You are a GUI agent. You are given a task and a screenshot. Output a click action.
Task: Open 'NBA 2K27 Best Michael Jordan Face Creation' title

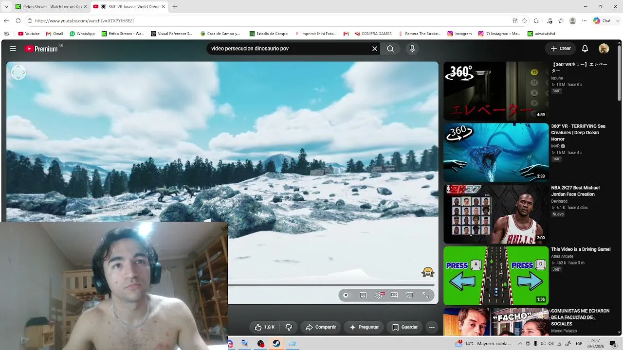tap(575, 191)
